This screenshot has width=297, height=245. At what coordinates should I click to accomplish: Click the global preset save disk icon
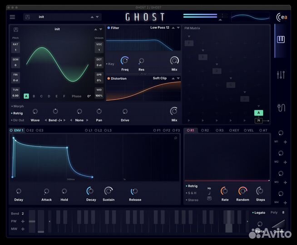click(x=28, y=17)
